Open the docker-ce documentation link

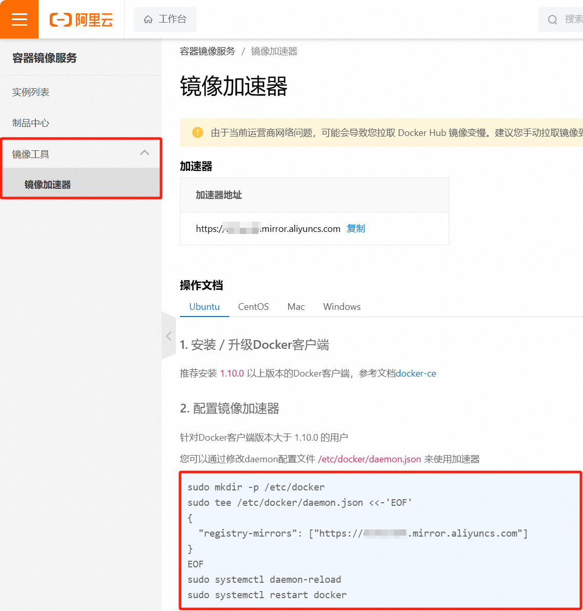coord(416,373)
